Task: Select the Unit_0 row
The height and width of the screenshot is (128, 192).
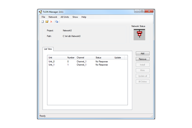Action: click(x=52, y=61)
